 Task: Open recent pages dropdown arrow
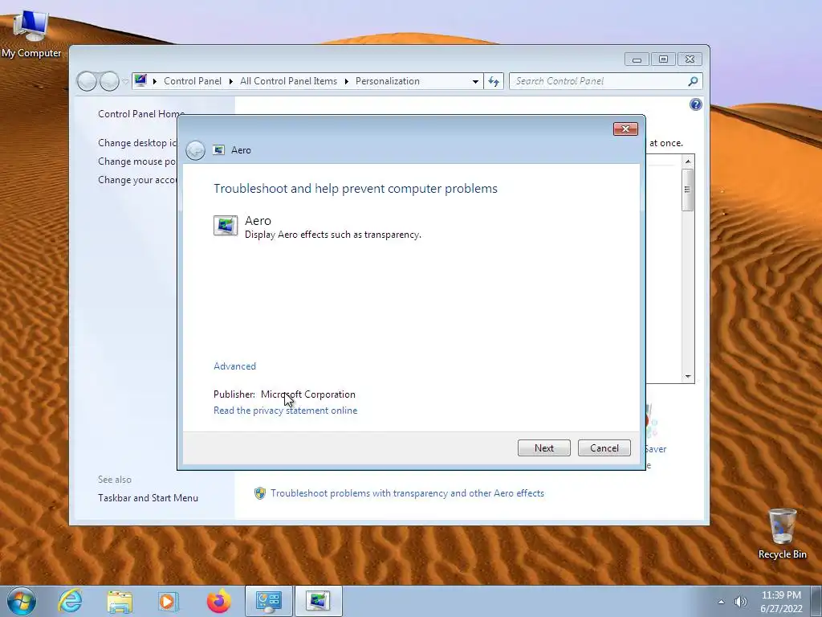(x=125, y=81)
